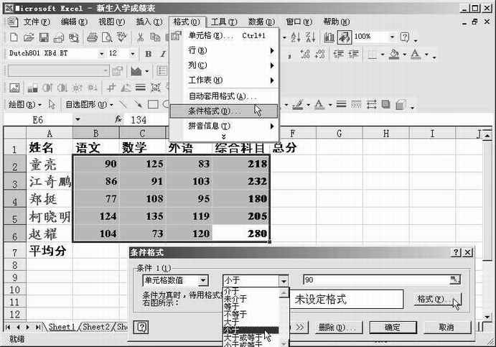The width and height of the screenshot is (496, 347).
Task: Sort ascending with the A-Z icon
Action: (x=296, y=37)
